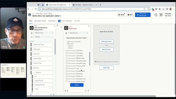Close the Max Katz Salesforce browser tab
The image size is (176, 99).
(x=96, y=5)
